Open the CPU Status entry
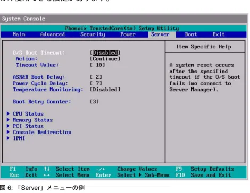Image resolution: width=250 pixels, height=193 pixels. pyautogui.click(x=28, y=113)
